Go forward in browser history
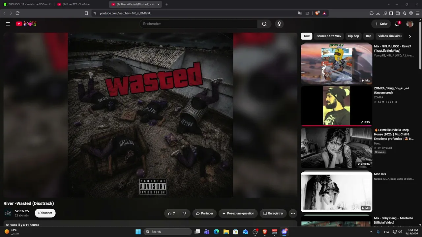The height and width of the screenshot is (237, 422). tap(11, 13)
